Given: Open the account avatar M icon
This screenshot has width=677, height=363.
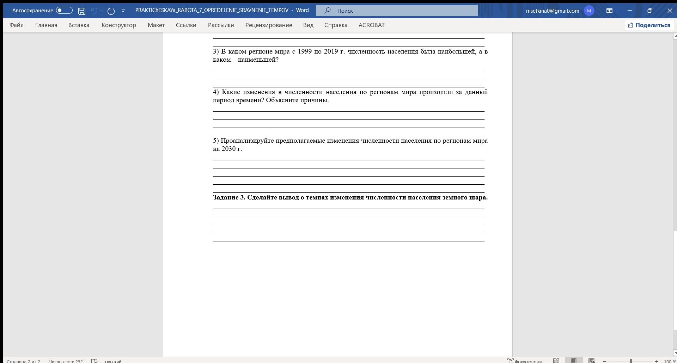Looking at the screenshot, I should pyautogui.click(x=589, y=11).
